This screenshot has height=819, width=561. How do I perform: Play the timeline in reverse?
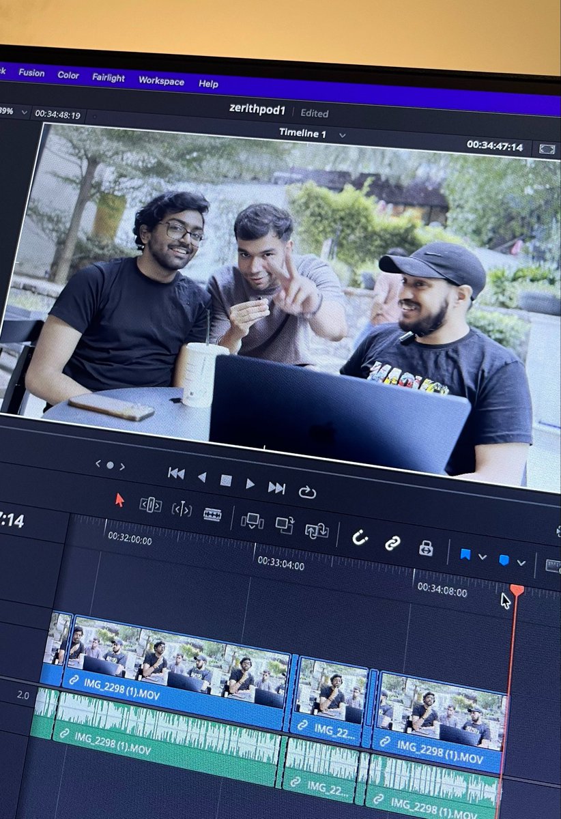[201, 477]
